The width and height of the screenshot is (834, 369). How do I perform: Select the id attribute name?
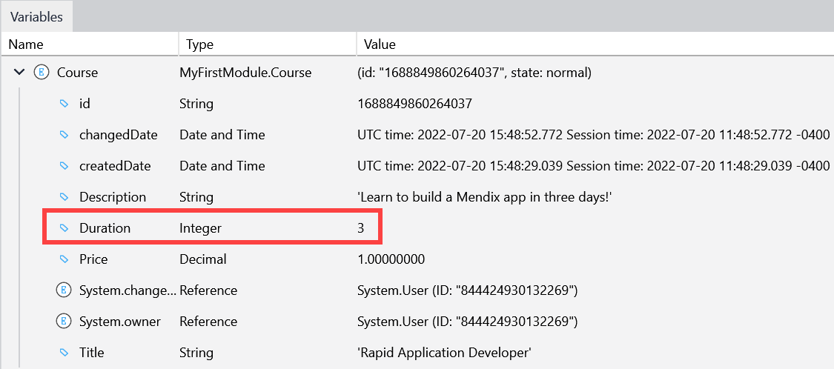tap(85, 104)
